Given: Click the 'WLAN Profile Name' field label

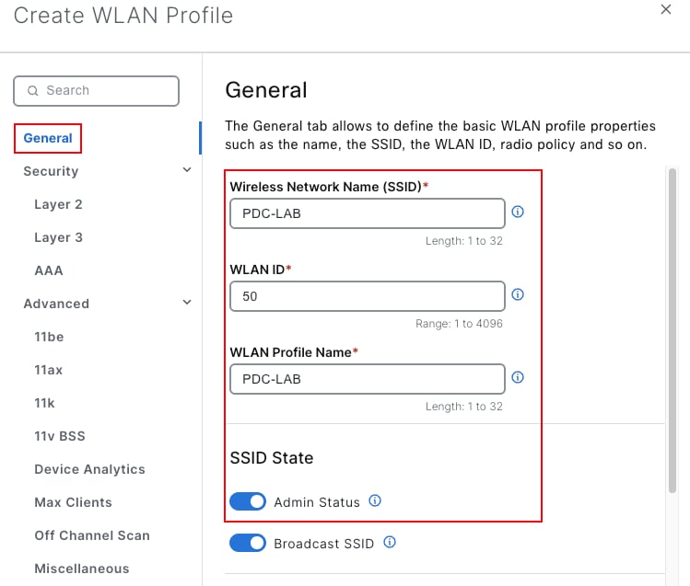Looking at the screenshot, I should click(x=291, y=352).
